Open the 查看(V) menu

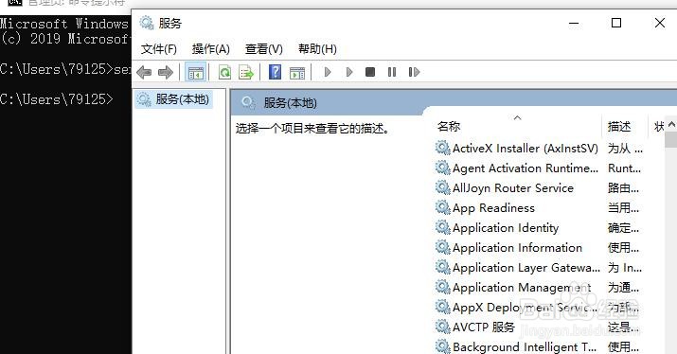264,49
